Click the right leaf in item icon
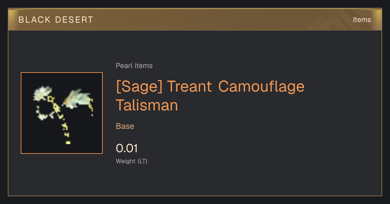Viewport: 390px width, 204px height. (77, 99)
